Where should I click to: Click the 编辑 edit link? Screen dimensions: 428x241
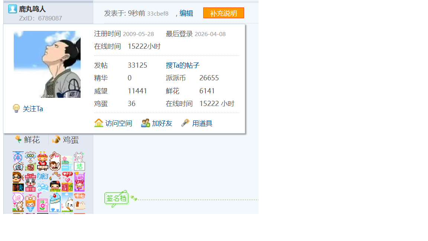pyautogui.click(x=186, y=13)
